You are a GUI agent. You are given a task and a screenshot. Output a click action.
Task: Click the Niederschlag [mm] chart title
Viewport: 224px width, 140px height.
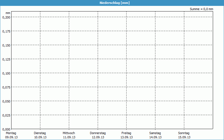(115, 3)
